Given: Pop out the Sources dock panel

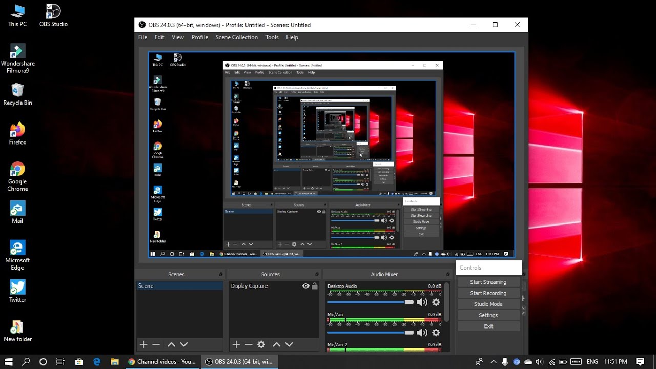Looking at the screenshot, I should (318, 275).
